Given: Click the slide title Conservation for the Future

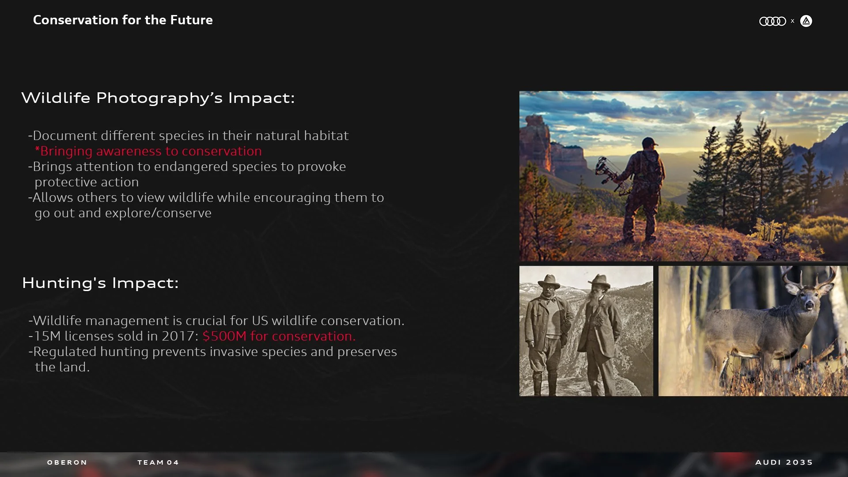Looking at the screenshot, I should 123,20.
